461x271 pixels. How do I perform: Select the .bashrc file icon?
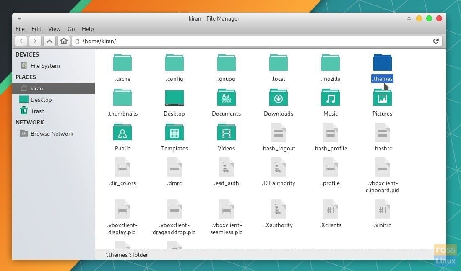[383, 132]
